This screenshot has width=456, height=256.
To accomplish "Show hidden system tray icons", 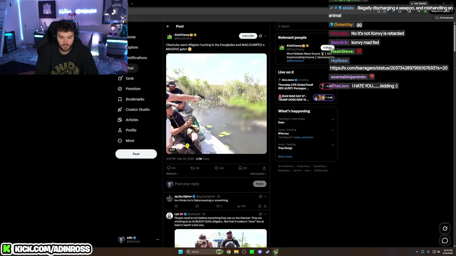I will 417,252.
